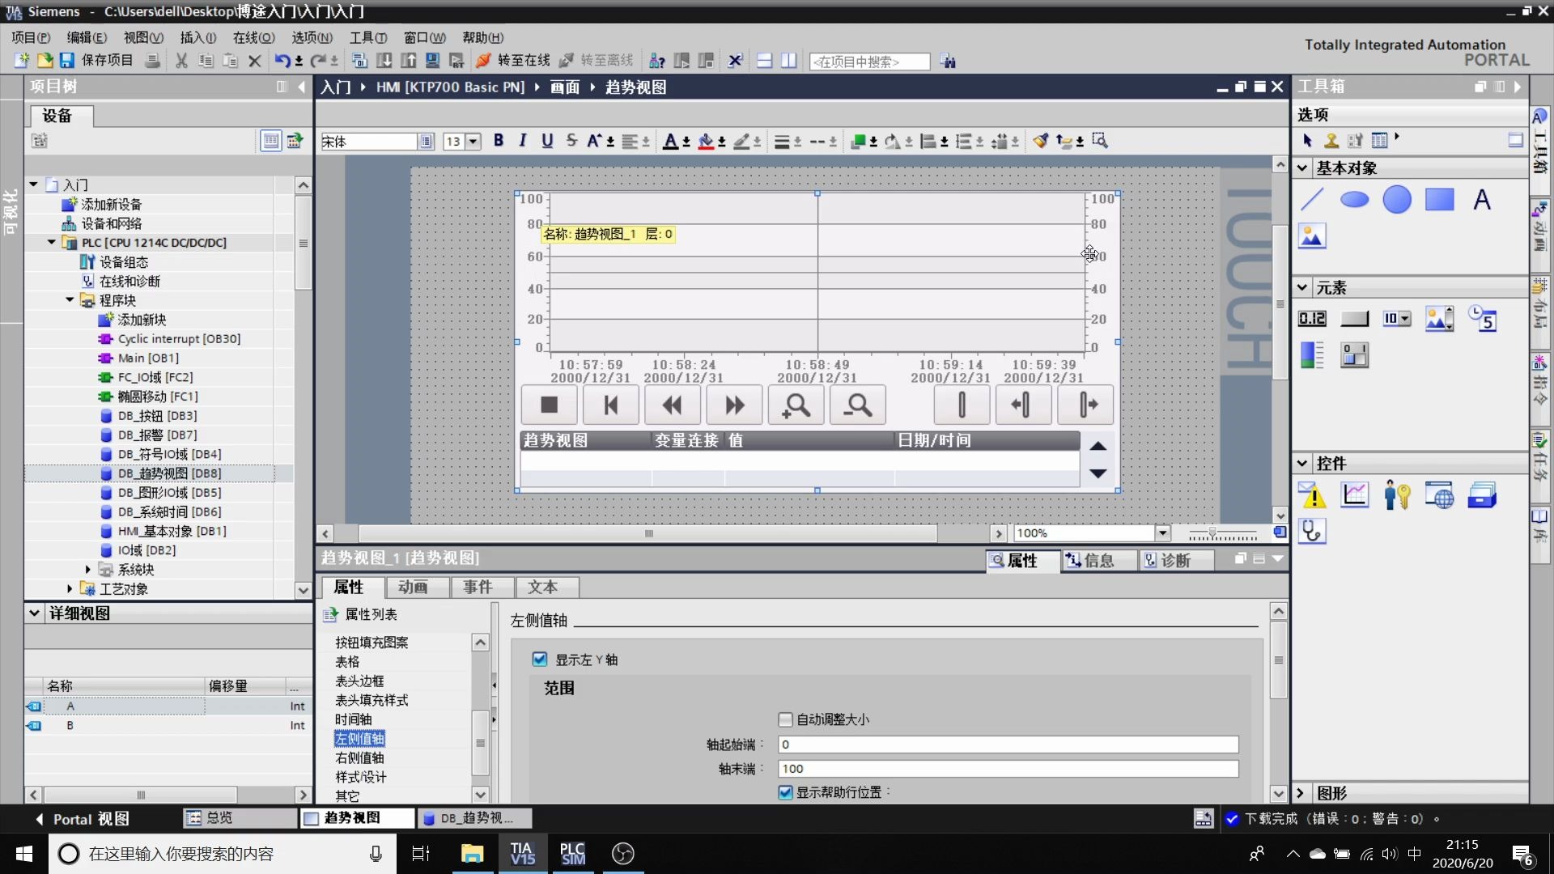The height and width of the screenshot is (874, 1554).
Task: Select the Bar element
Action: (x=1312, y=354)
